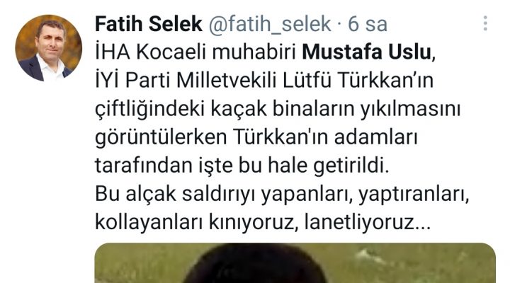Open the three-dot more options menu
The height and width of the screenshot is (283, 510).
click(x=485, y=24)
